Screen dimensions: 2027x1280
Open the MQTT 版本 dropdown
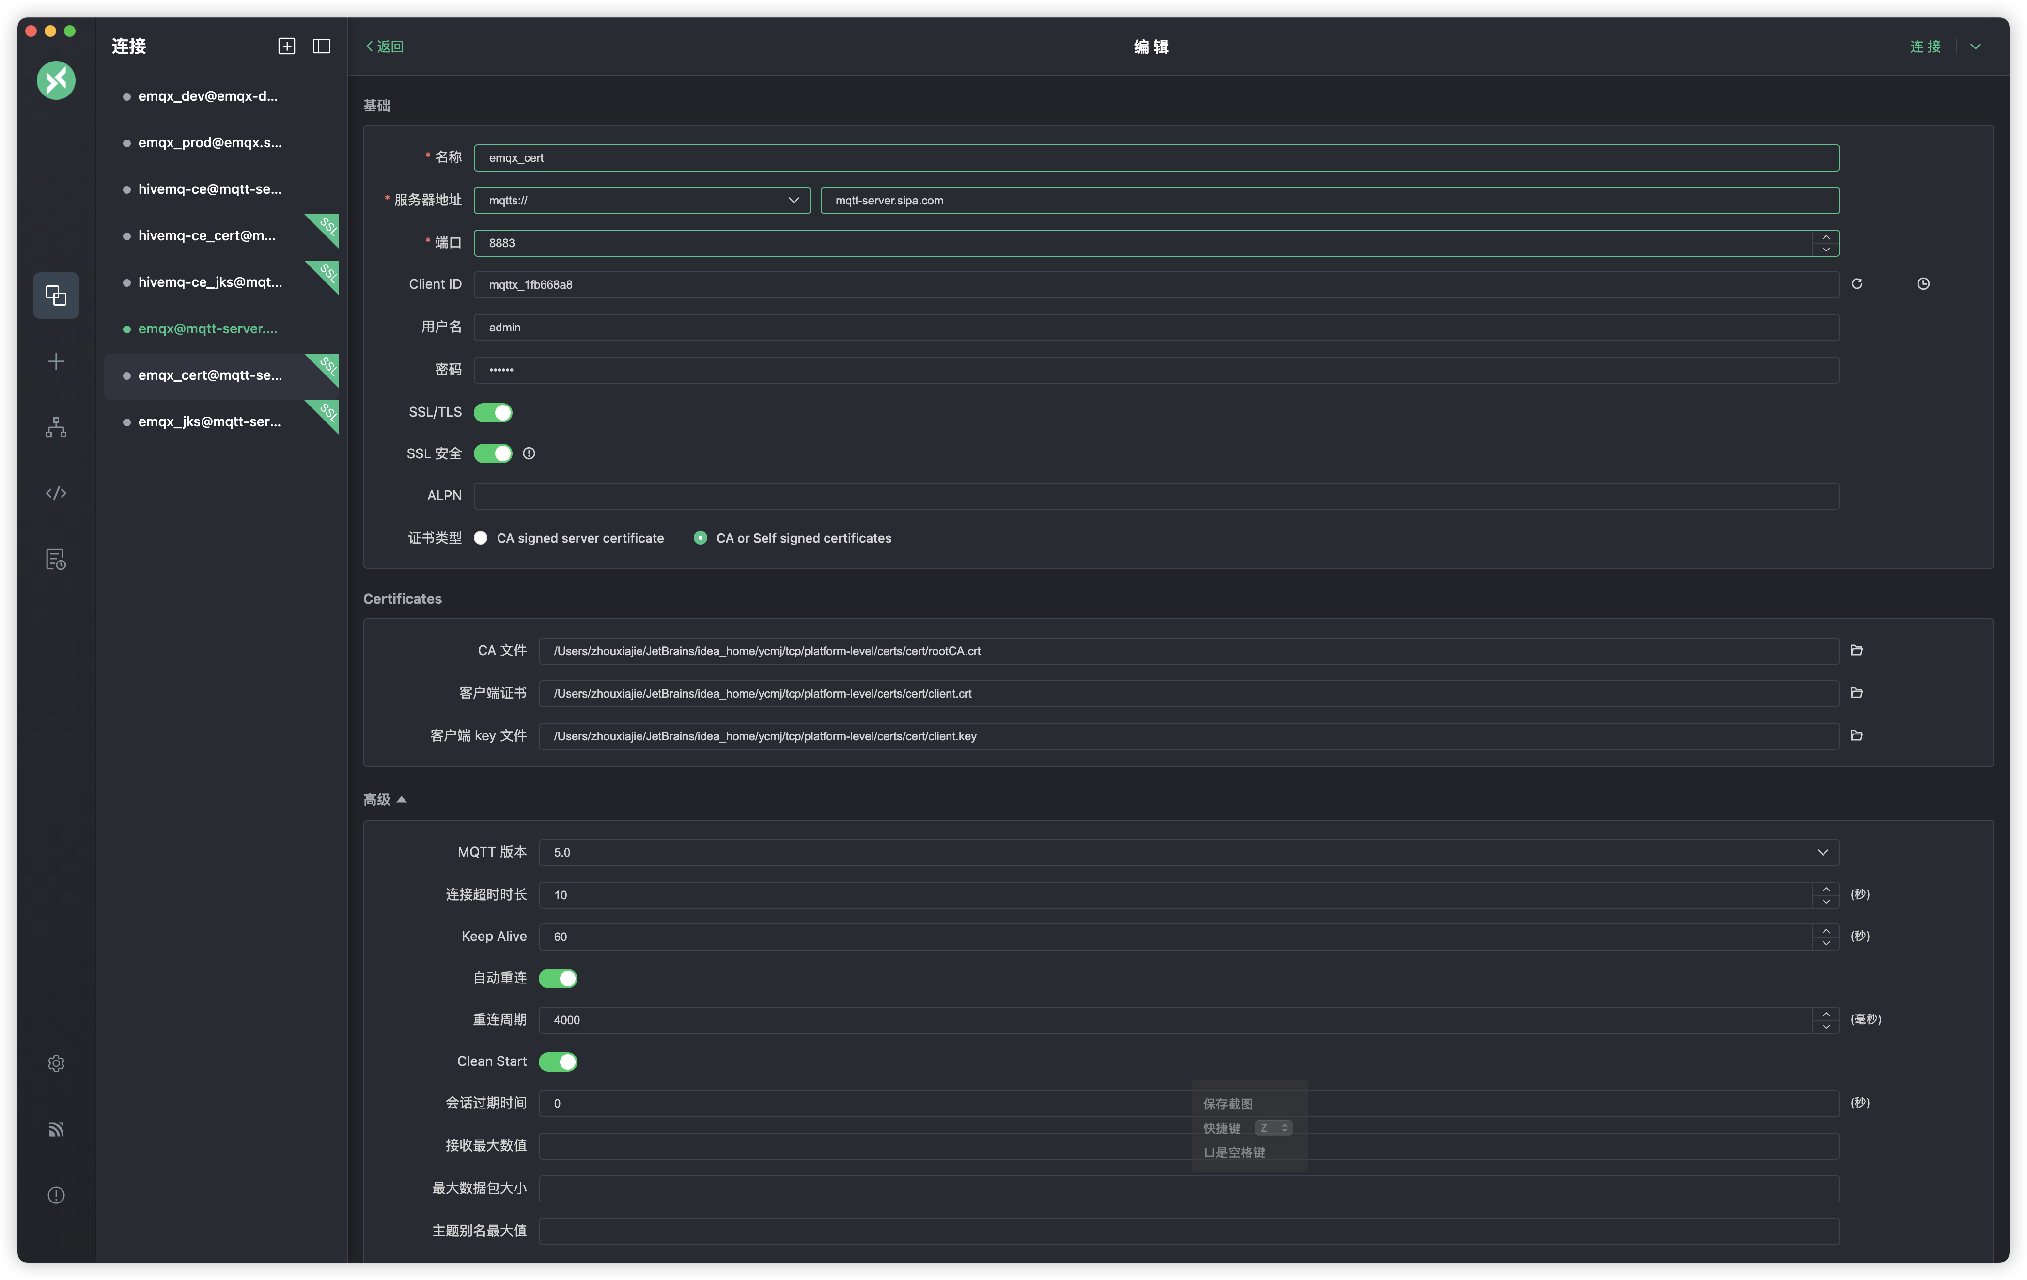click(1188, 853)
